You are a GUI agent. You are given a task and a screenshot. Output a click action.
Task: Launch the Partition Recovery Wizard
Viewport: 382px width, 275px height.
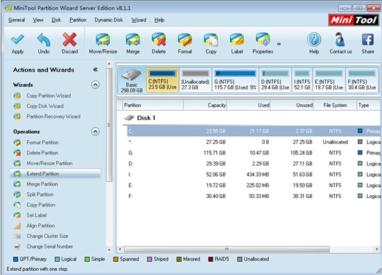[x=53, y=116]
